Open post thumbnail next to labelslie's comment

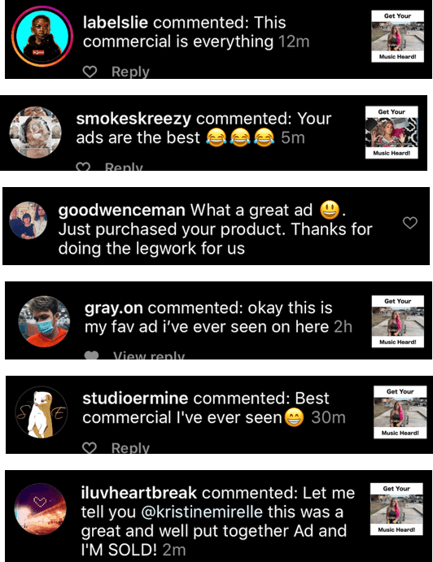point(397,37)
